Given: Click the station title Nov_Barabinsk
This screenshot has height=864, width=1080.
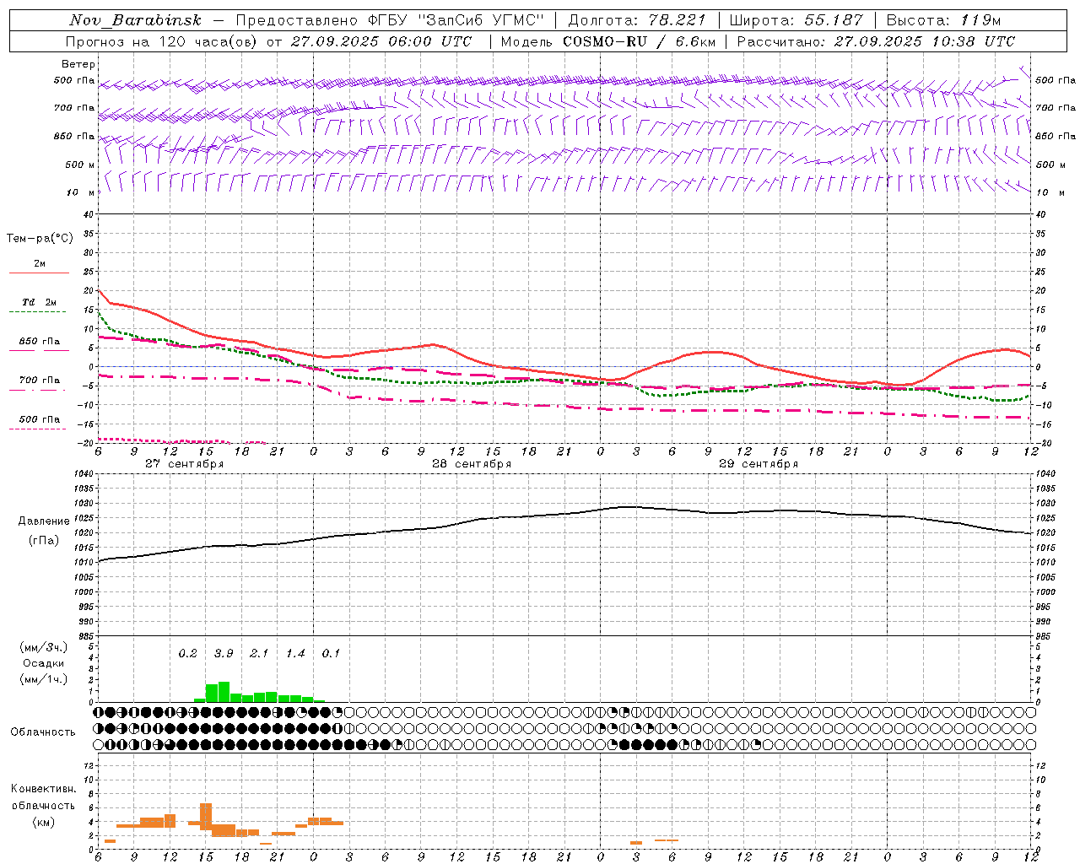Looking at the screenshot, I should tap(136, 20).
